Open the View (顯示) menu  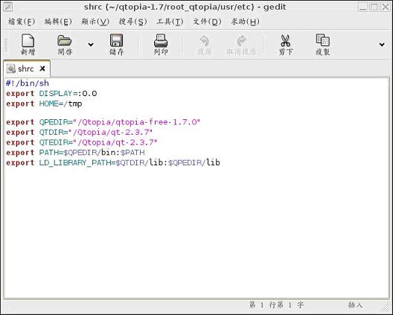click(95, 22)
